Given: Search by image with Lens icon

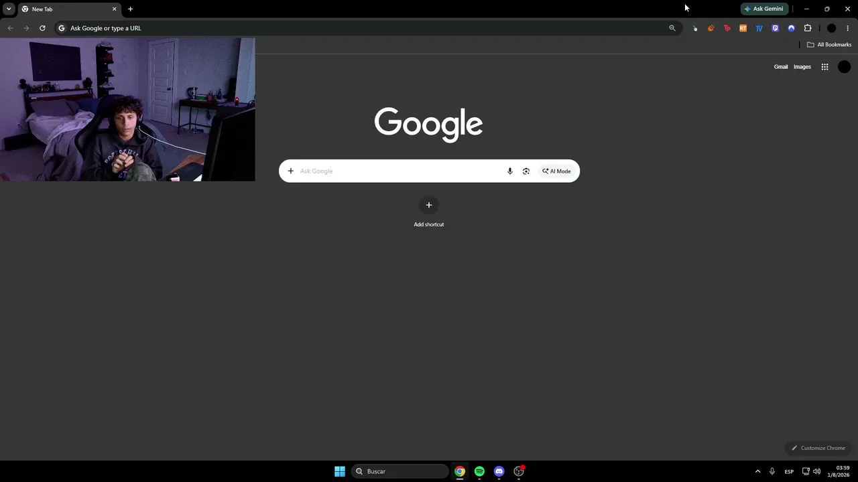Looking at the screenshot, I should pyautogui.click(x=526, y=171).
